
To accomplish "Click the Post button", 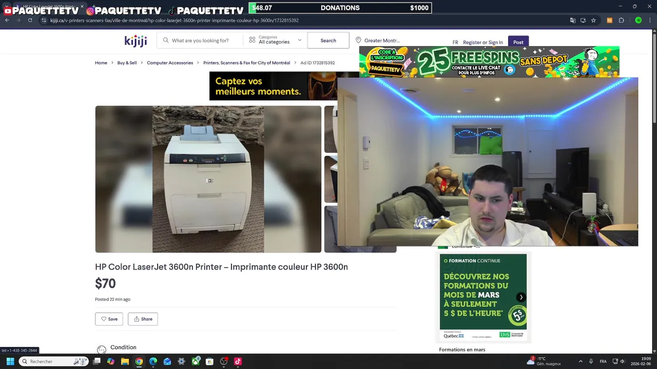I will coord(518,42).
